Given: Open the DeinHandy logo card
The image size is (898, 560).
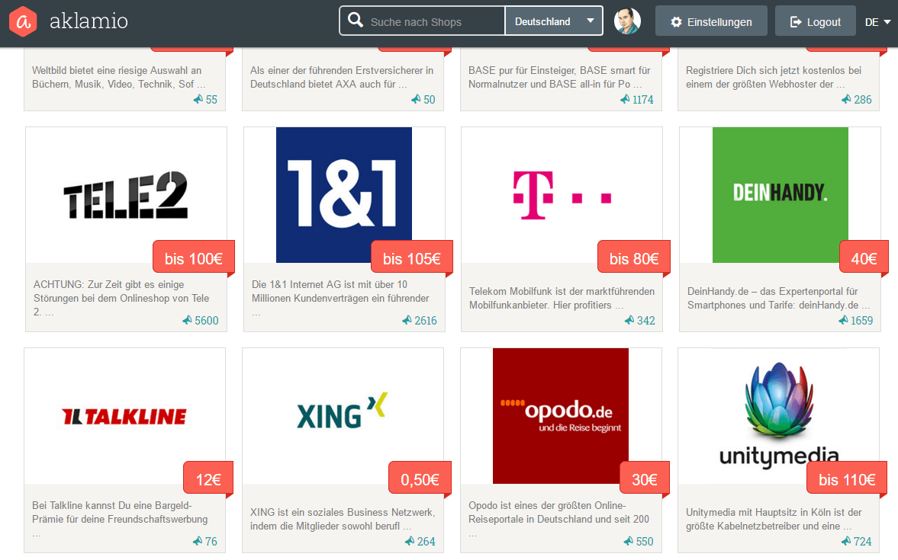Looking at the screenshot, I should tap(780, 195).
